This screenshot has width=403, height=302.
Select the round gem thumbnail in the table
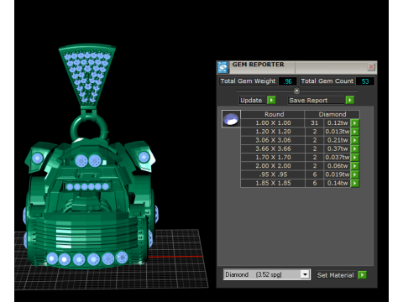tap(231, 119)
